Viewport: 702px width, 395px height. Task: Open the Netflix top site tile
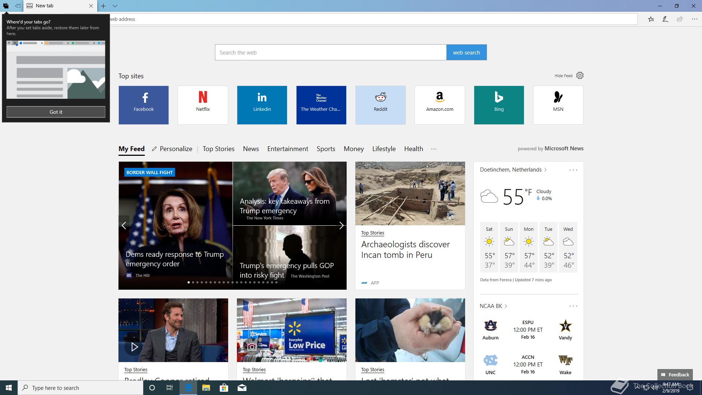click(x=203, y=105)
